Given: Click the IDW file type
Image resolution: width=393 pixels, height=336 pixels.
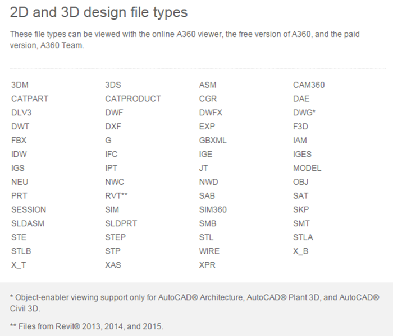Looking at the screenshot, I should [x=19, y=154].
